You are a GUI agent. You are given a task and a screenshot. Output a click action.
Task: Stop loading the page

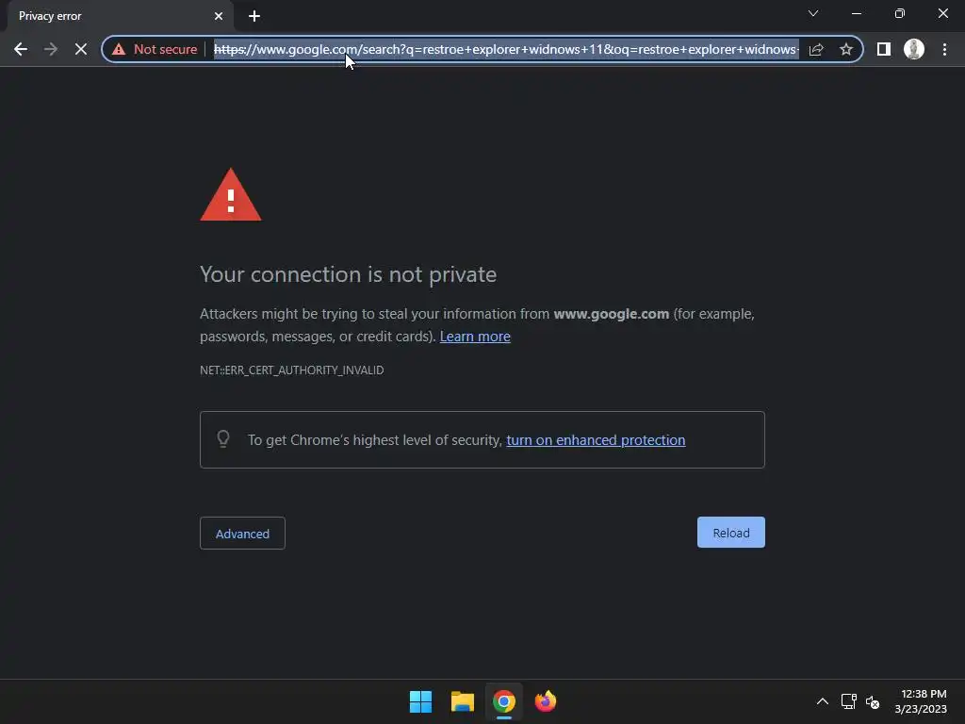pyautogui.click(x=81, y=49)
